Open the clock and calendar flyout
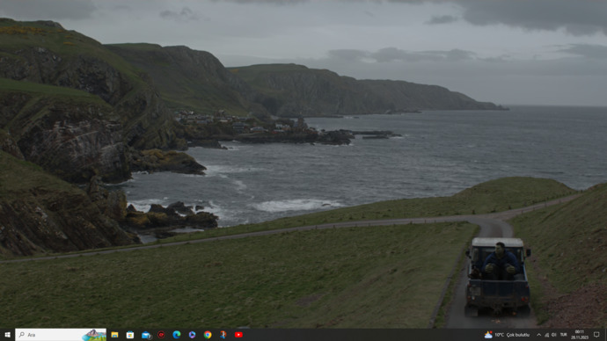Screen dimensions: 607x341 580,335
